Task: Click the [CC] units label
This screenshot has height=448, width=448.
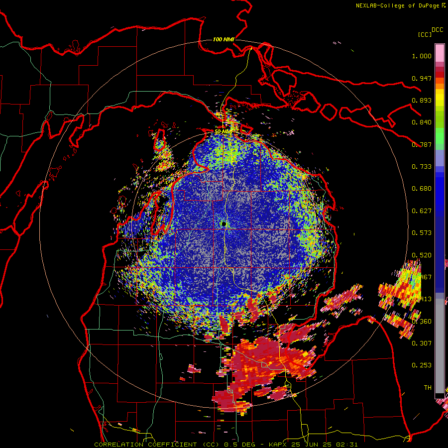Action: point(425,34)
